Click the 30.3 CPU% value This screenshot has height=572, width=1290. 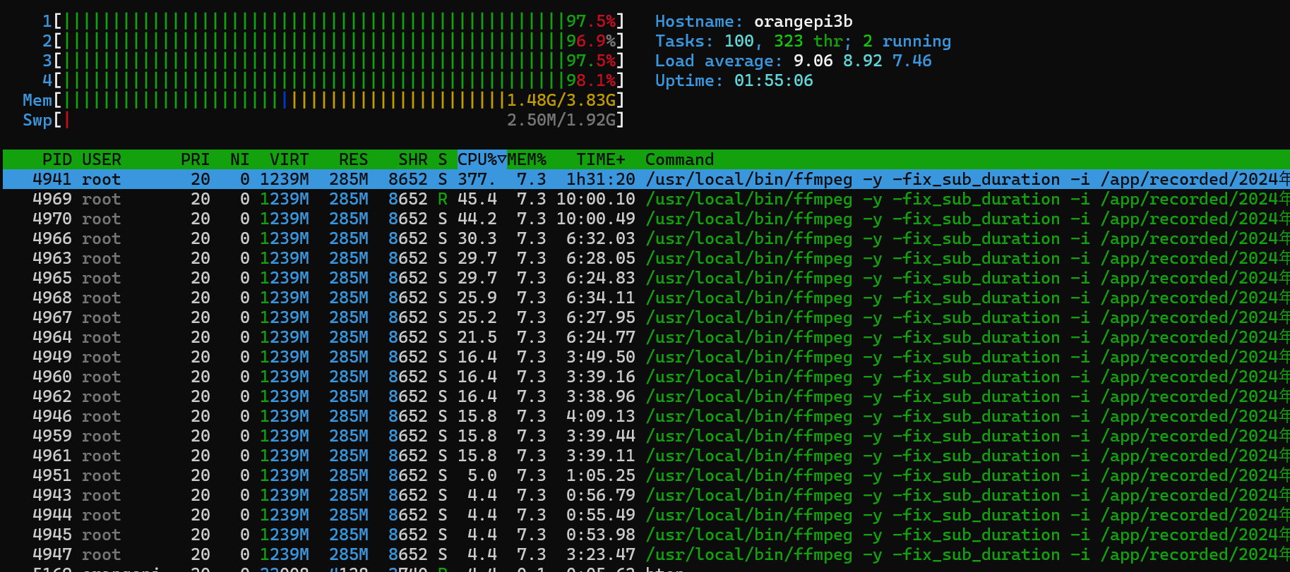[x=477, y=238]
